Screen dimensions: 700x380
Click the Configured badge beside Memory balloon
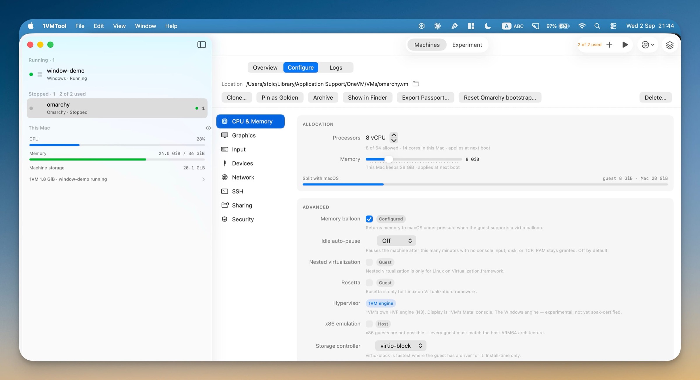tap(391, 219)
